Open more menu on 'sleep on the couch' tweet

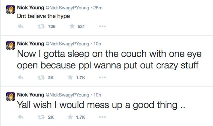tap(103, 78)
